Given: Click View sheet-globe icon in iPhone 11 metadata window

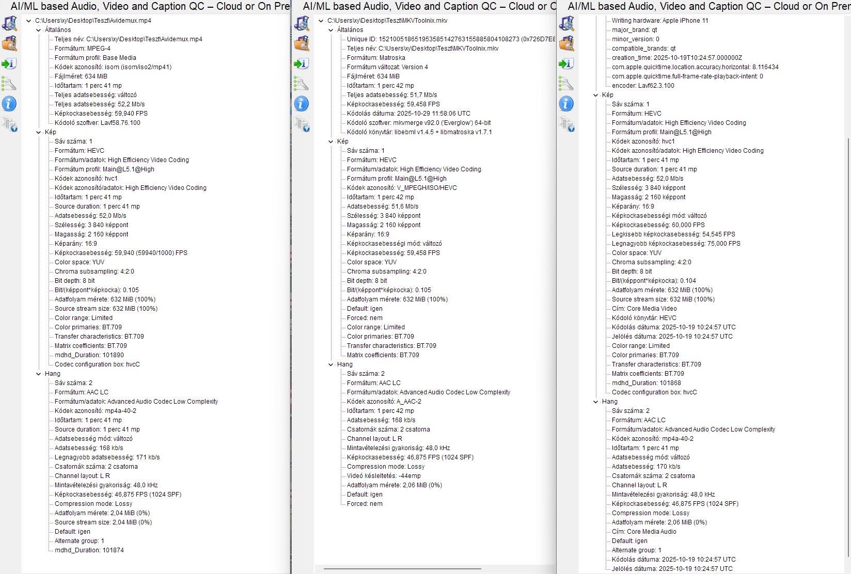Looking at the screenshot, I should pos(566,124).
